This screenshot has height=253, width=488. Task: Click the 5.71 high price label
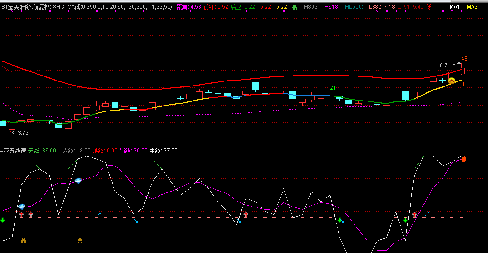(445, 66)
